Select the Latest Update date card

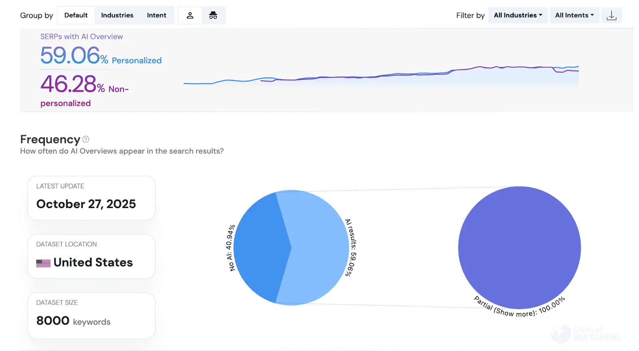pos(91,198)
